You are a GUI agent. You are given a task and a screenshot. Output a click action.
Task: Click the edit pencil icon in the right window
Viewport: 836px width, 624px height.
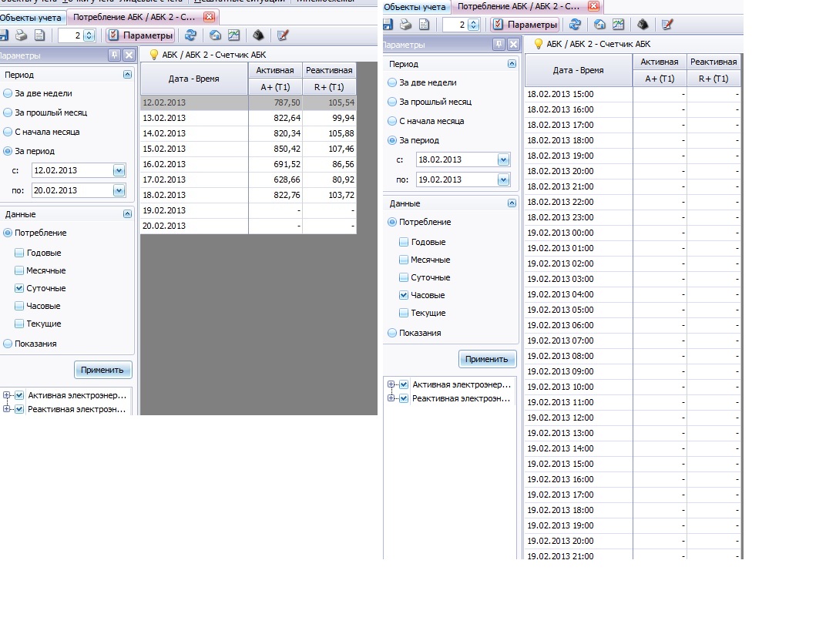coord(667,25)
